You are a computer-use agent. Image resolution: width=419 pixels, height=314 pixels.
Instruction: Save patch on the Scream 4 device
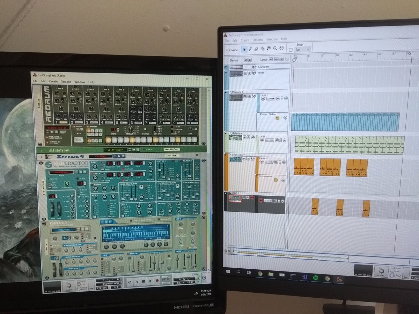(x=122, y=156)
